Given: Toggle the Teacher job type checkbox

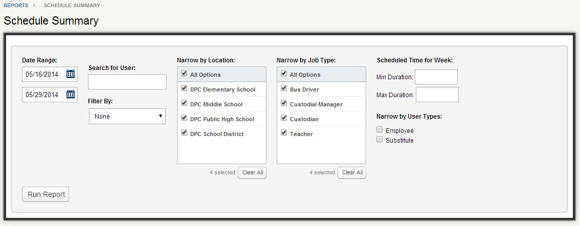Looking at the screenshot, I should 284,133.
